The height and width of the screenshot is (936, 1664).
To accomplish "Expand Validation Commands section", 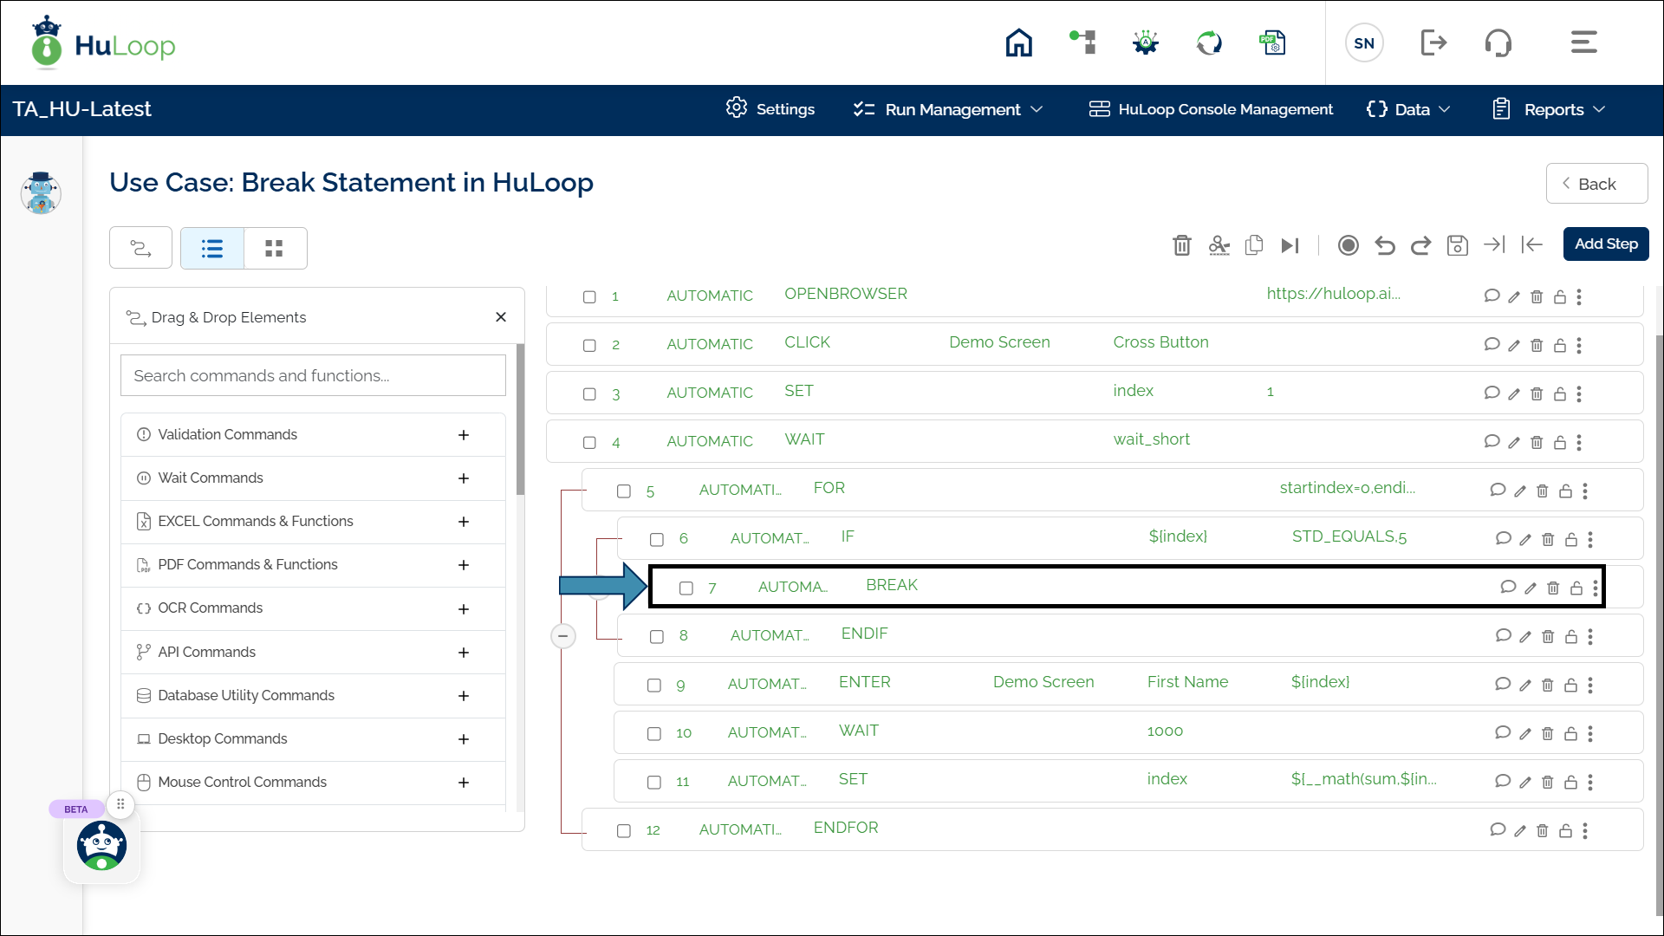I will pos(463,435).
